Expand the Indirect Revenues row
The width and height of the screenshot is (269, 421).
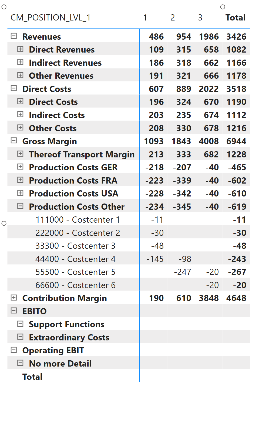pos(20,62)
